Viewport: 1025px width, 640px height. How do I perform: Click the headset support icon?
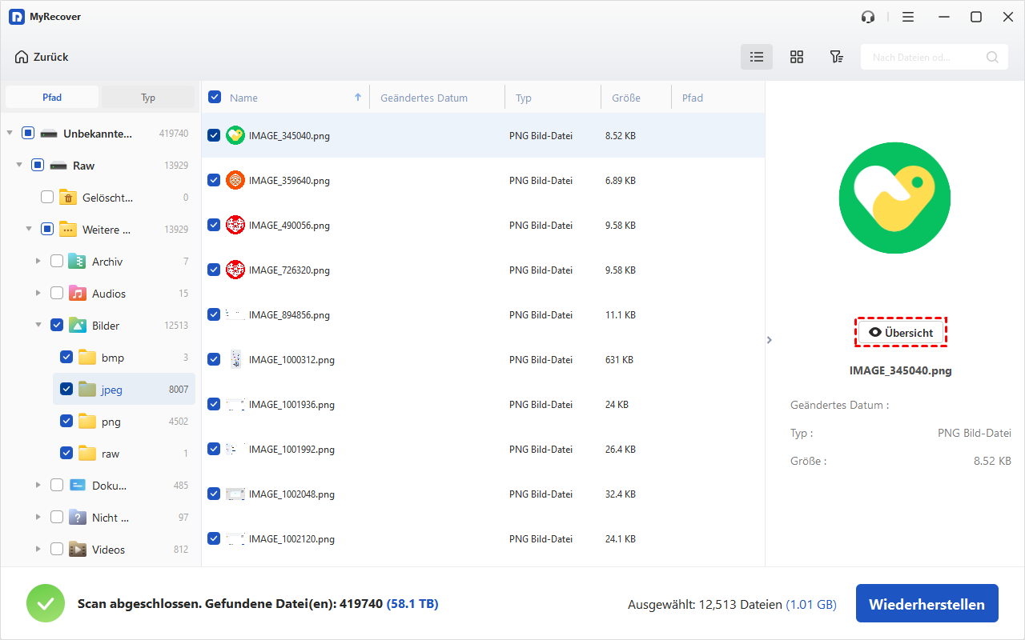tap(868, 17)
